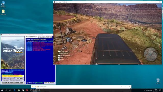Image resolution: width=163 pixels, height=92 pixels.
Task: Show hidden system tray icons
Action: tap(145, 90)
